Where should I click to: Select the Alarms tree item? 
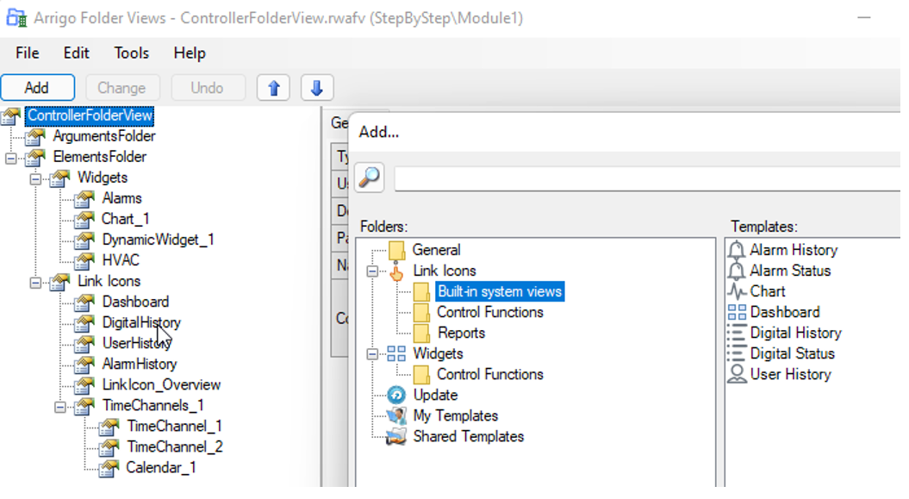121,199
